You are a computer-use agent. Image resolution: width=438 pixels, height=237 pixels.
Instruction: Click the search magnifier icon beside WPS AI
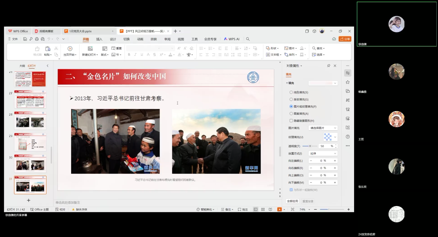[x=248, y=39]
